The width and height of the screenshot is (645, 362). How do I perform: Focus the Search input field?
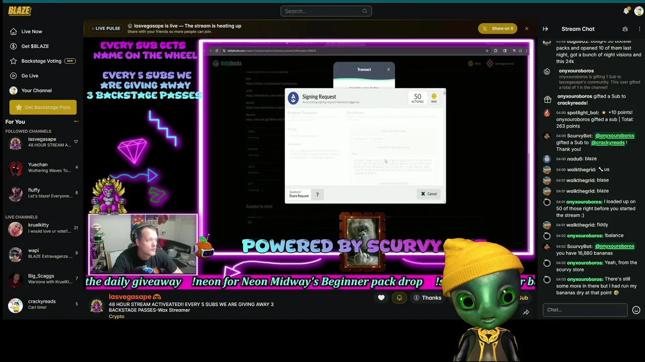pos(326,11)
